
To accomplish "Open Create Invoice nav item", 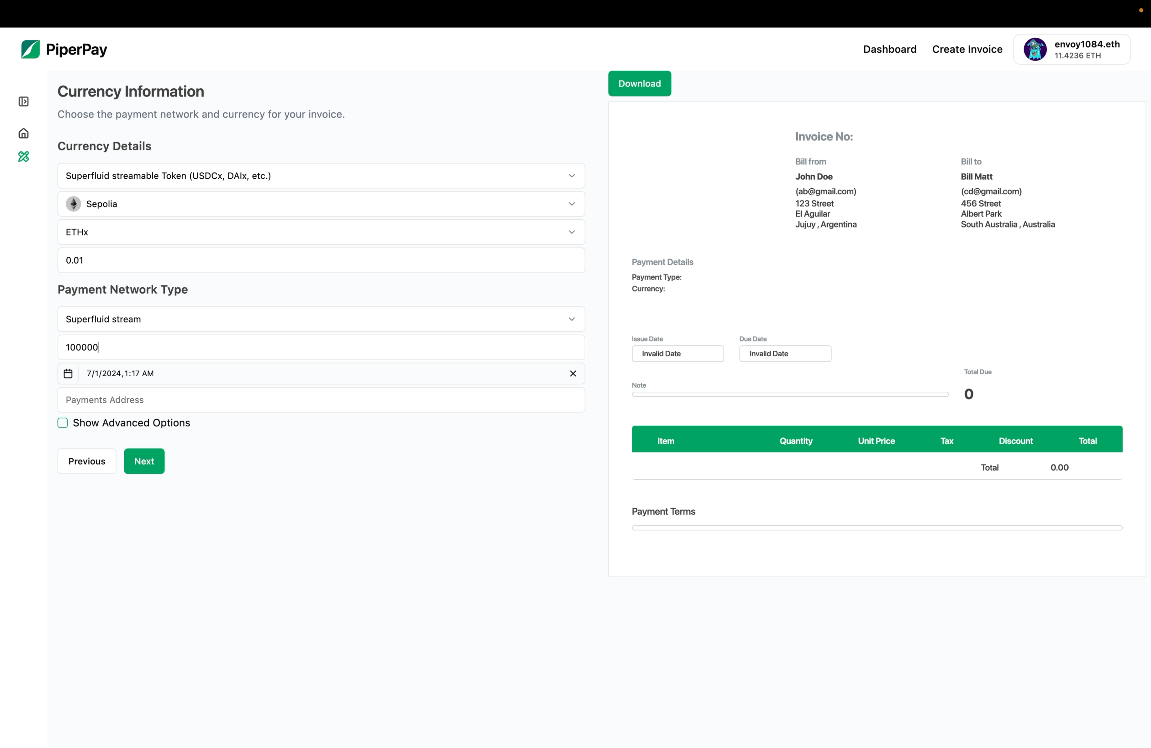I will (x=967, y=50).
